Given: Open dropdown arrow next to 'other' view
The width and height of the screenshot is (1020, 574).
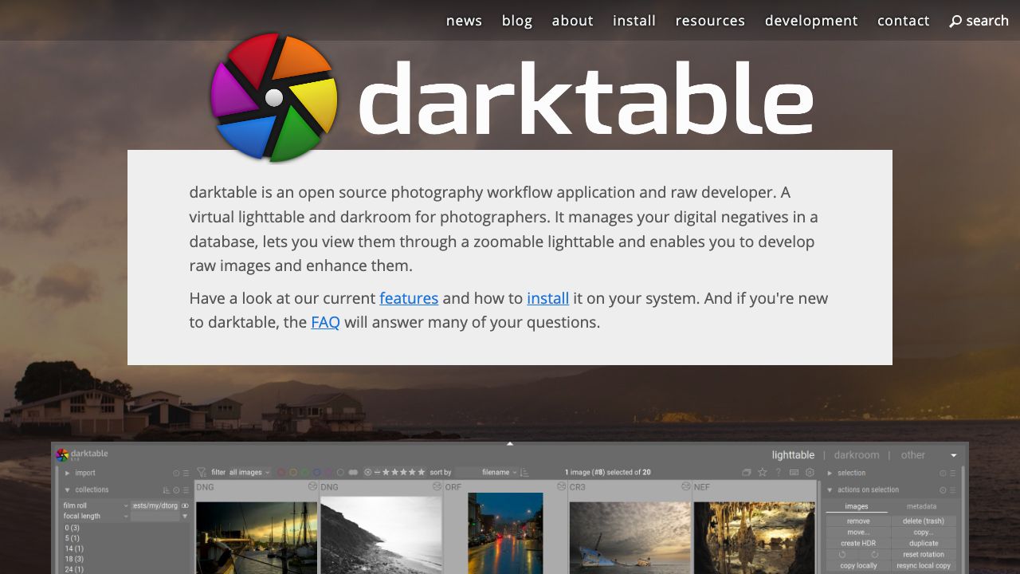Looking at the screenshot, I should point(954,455).
